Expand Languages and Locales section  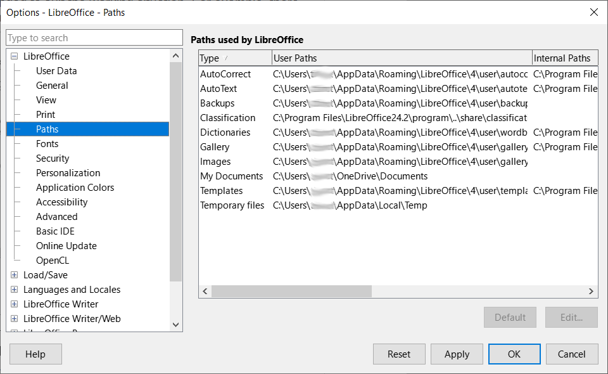click(14, 289)
